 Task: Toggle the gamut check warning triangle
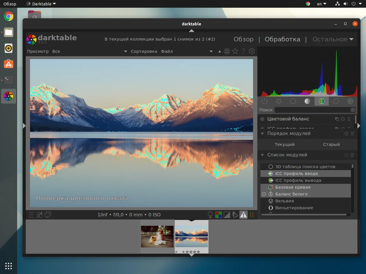click(x=243, y=215)
